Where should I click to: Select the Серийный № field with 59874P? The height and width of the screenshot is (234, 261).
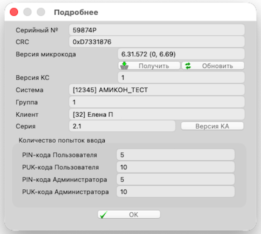pyautogui.click(x=157, y=30)
